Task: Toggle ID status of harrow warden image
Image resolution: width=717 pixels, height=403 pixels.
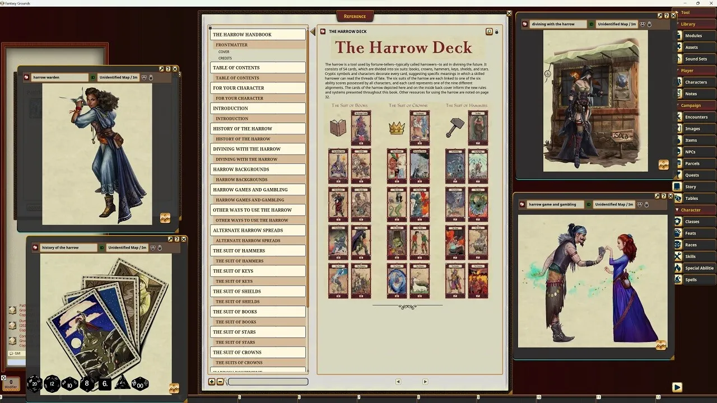Action: (93, 77)
